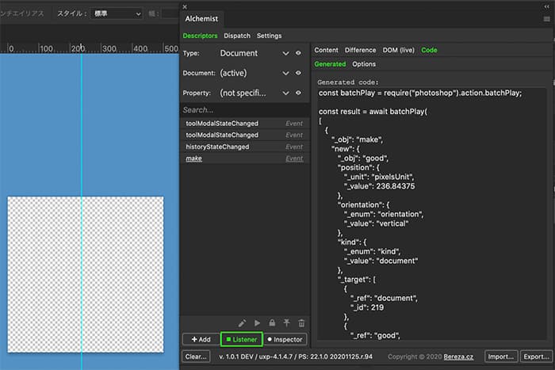Click the trash delete icon
This screenshot has width=555, height=370.
click(x=301, y=323)
